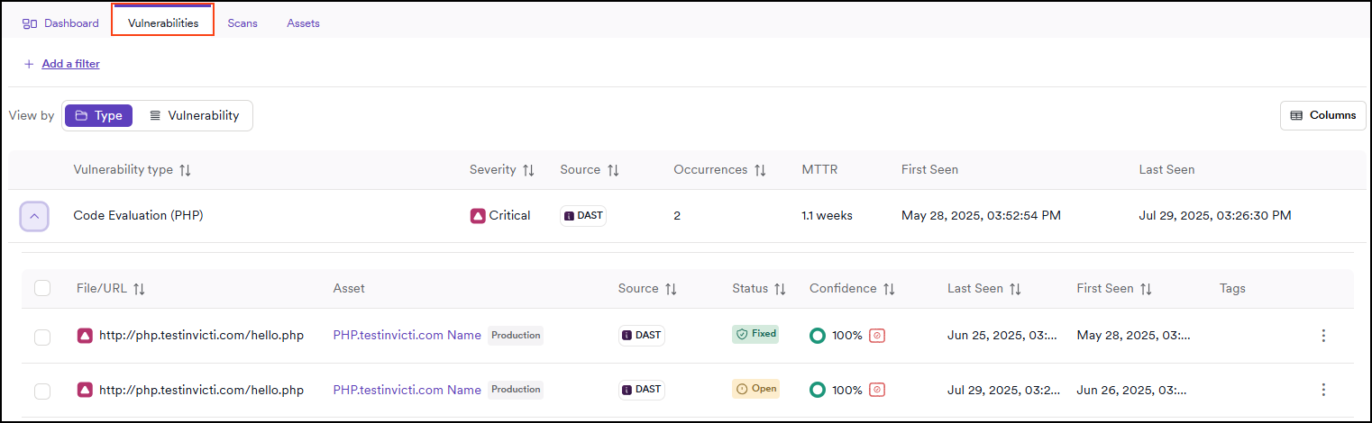Click the Jun 25, 2025 last seen cell

coord(1004,336)
